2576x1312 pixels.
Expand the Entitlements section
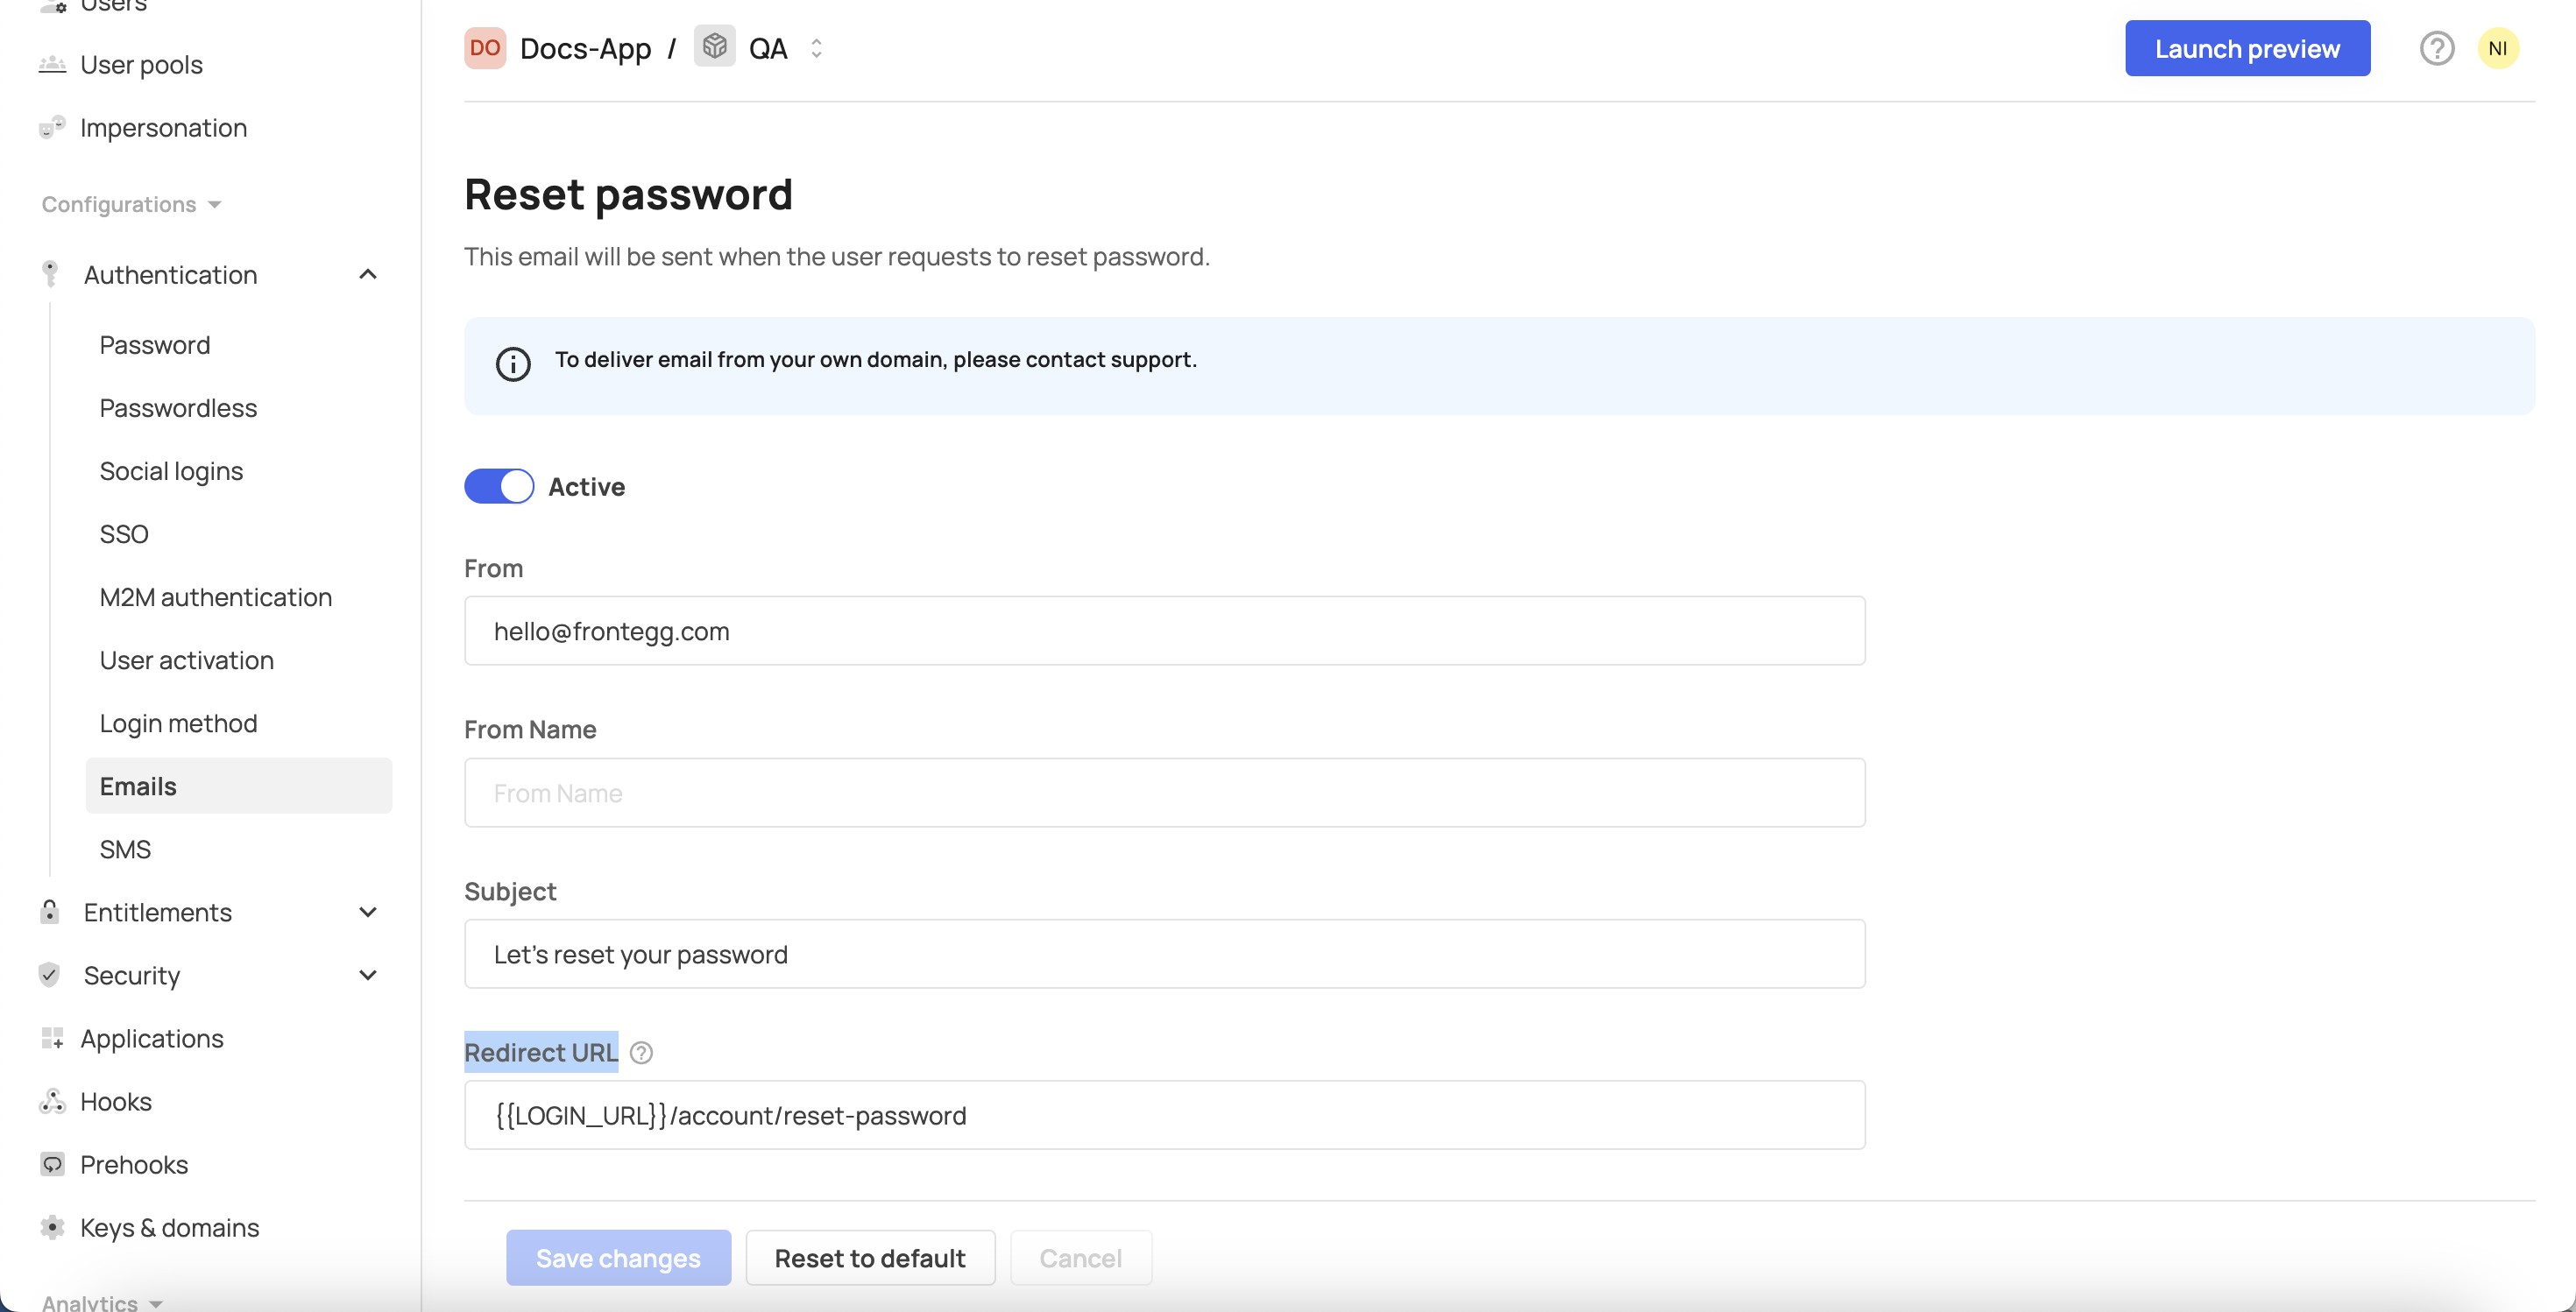[367, 913]
